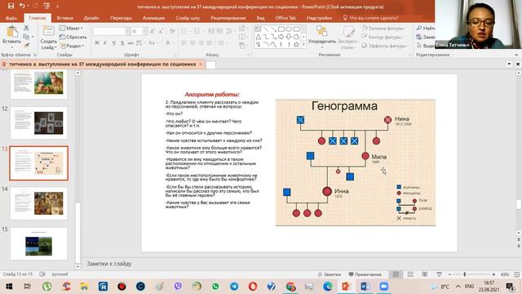This screenshot has height=294, width=522.
Task: Click the spell check icon in status bar
Action: [x=42, y=274]
